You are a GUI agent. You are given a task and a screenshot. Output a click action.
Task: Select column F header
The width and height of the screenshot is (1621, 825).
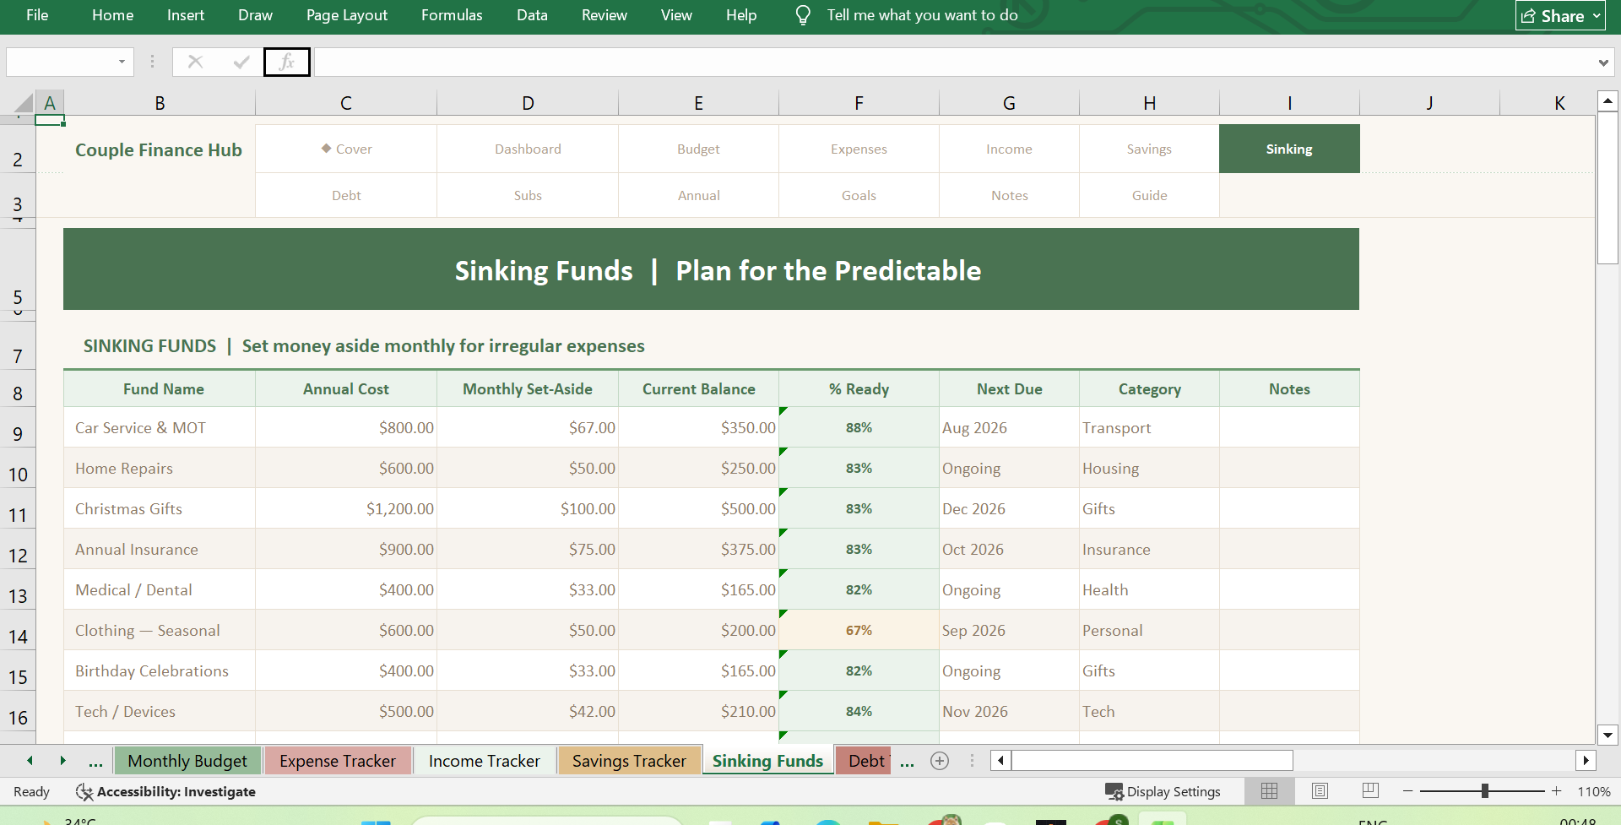click(x=859, y=103)
